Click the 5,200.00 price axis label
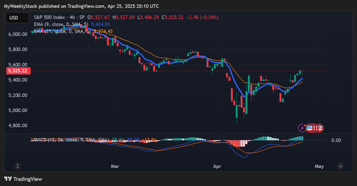The height and width of the screenshot is (186, 357). [x=18, y=95]
